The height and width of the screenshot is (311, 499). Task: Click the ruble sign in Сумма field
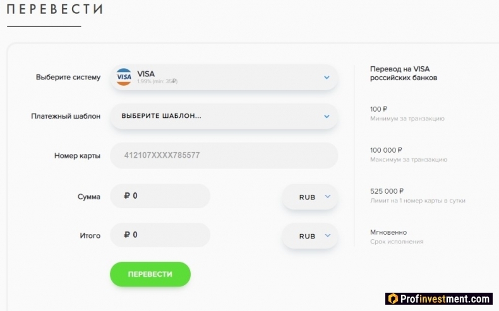coord(127,196)
